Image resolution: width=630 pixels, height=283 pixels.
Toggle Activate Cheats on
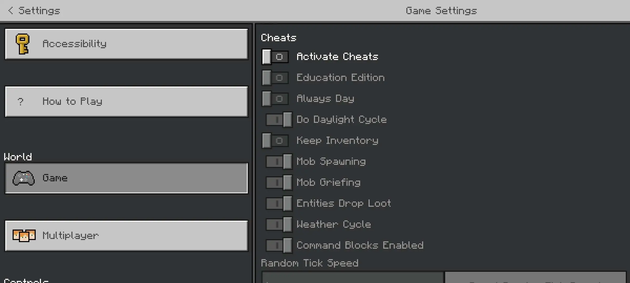click(x=275, y=57)
